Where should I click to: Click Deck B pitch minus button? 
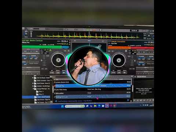(131, 69)
